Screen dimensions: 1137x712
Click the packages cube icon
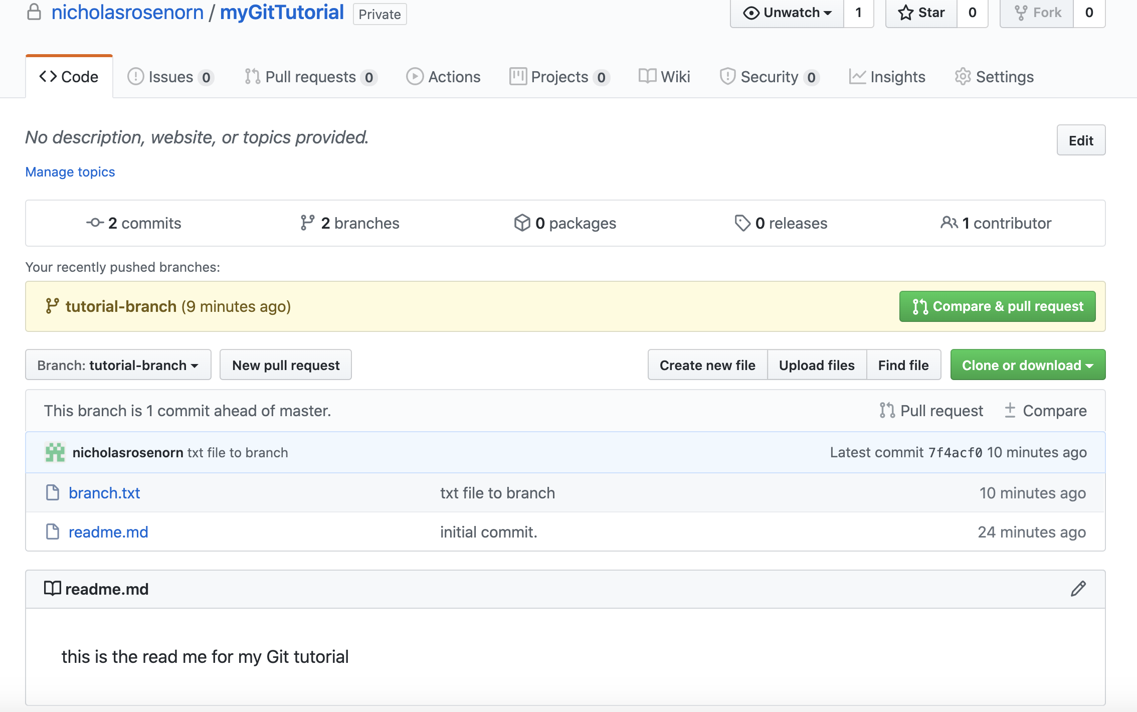click(522, 223)
